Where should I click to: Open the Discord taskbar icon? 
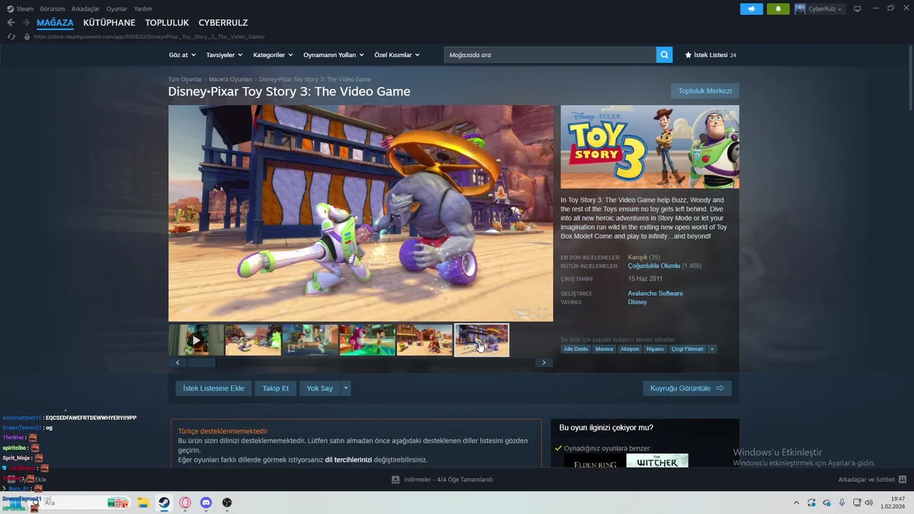[x=206, y=503]
